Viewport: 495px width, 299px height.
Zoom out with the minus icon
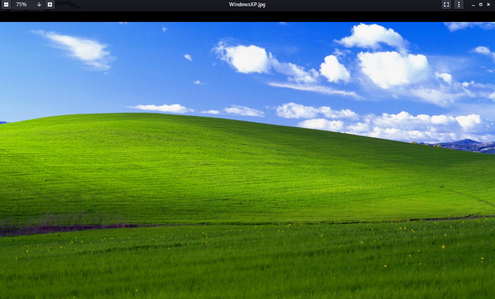(6, 5)
